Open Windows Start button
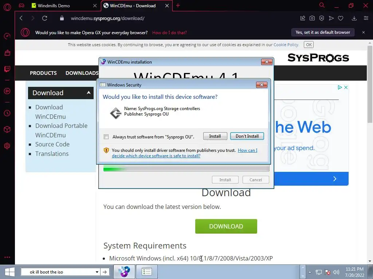The height and width of the screenshot is (279, 373). [9, 272]
